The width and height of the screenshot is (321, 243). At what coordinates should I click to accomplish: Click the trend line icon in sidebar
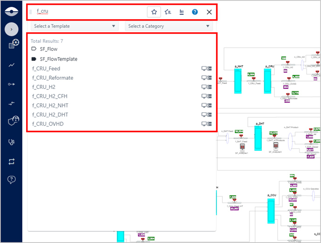coord(12,65)
